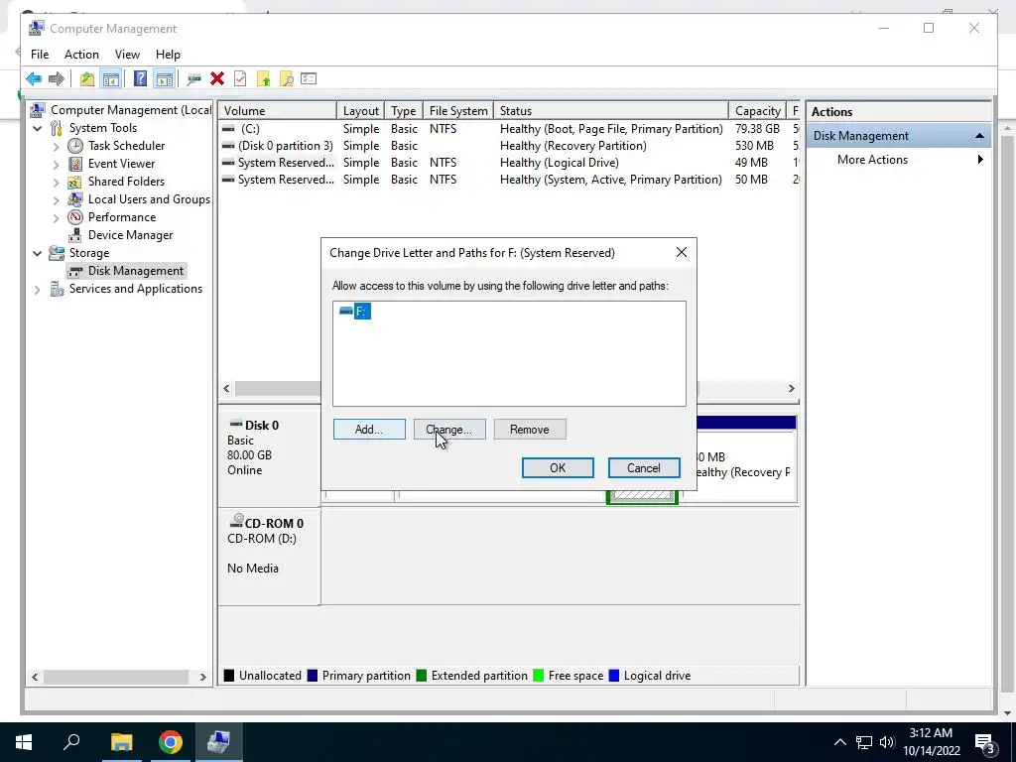The image size is (1016, 762).
Task: Expand Local Users and Groups node
Action: (57, 200)
